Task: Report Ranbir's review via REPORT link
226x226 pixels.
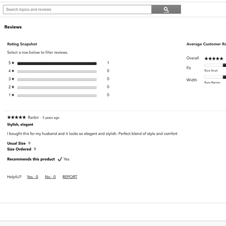Action: point(70,177)
